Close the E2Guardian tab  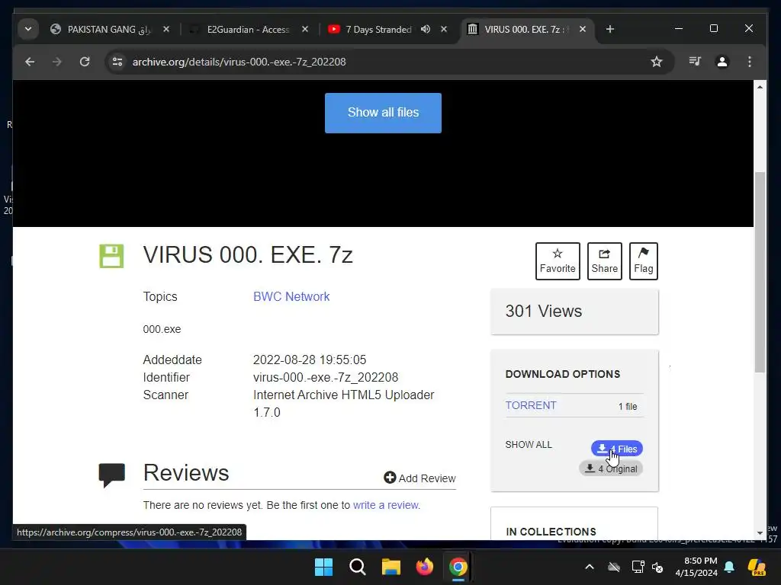(305, 30)
